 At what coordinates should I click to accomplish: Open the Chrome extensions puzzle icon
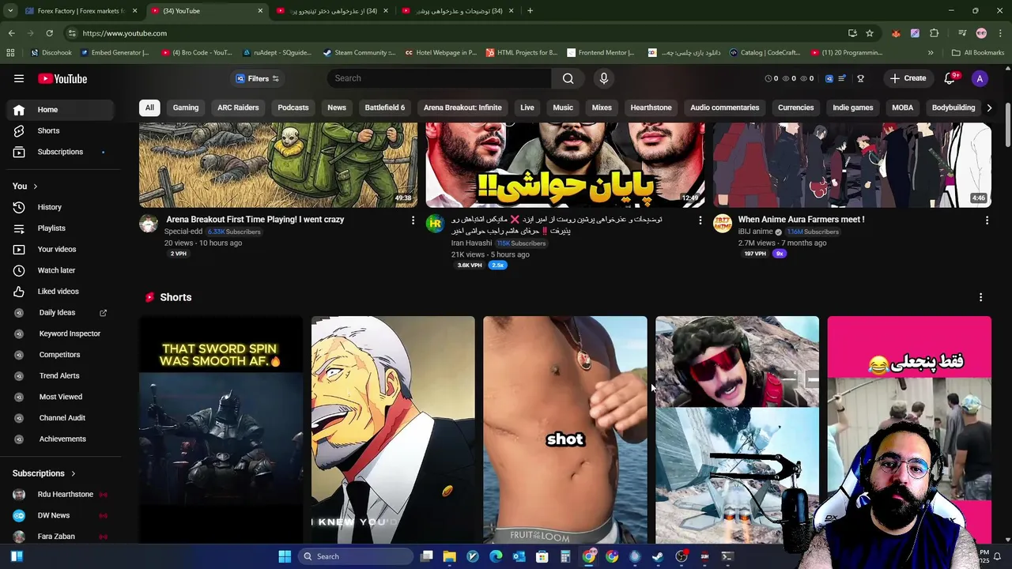click(935, 33)
